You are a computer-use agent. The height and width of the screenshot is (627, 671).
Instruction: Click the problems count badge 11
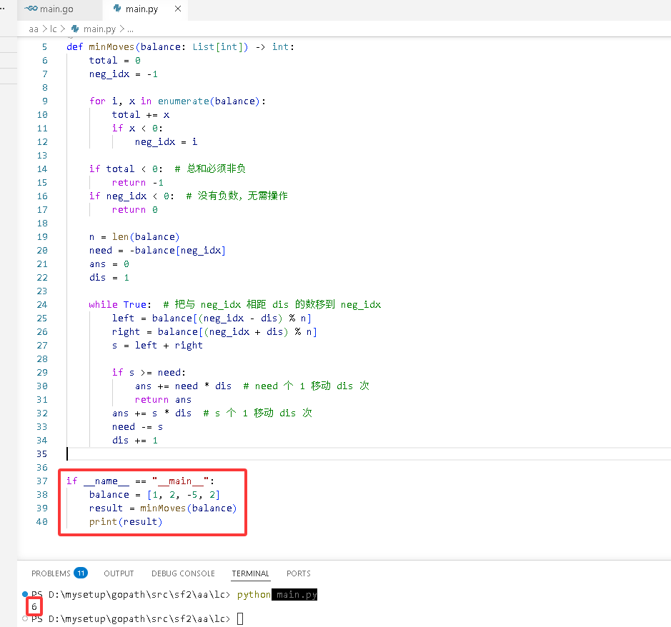tap(81, 573)
